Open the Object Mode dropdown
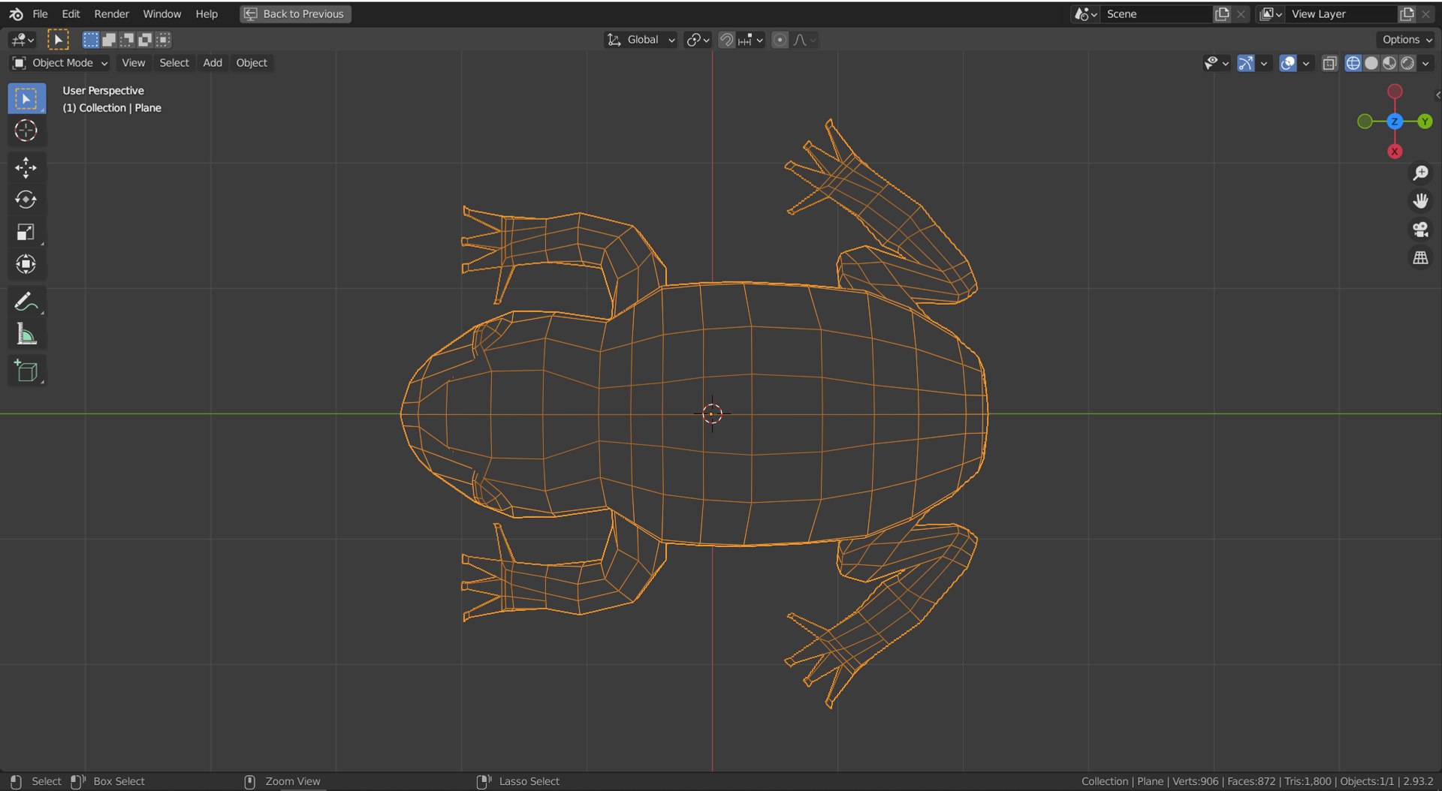The image size is (1442, 791). pos(60,63)
